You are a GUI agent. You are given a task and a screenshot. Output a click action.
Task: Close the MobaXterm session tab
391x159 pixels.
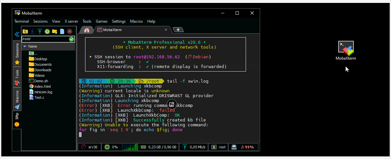click(x=166, y=30)
